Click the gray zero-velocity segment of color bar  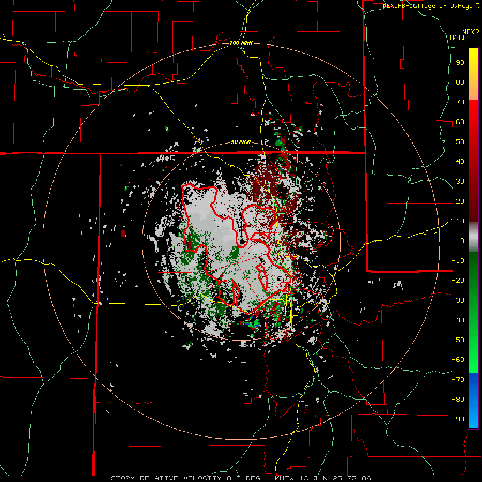pyautogui.click(x=473, y=237)
